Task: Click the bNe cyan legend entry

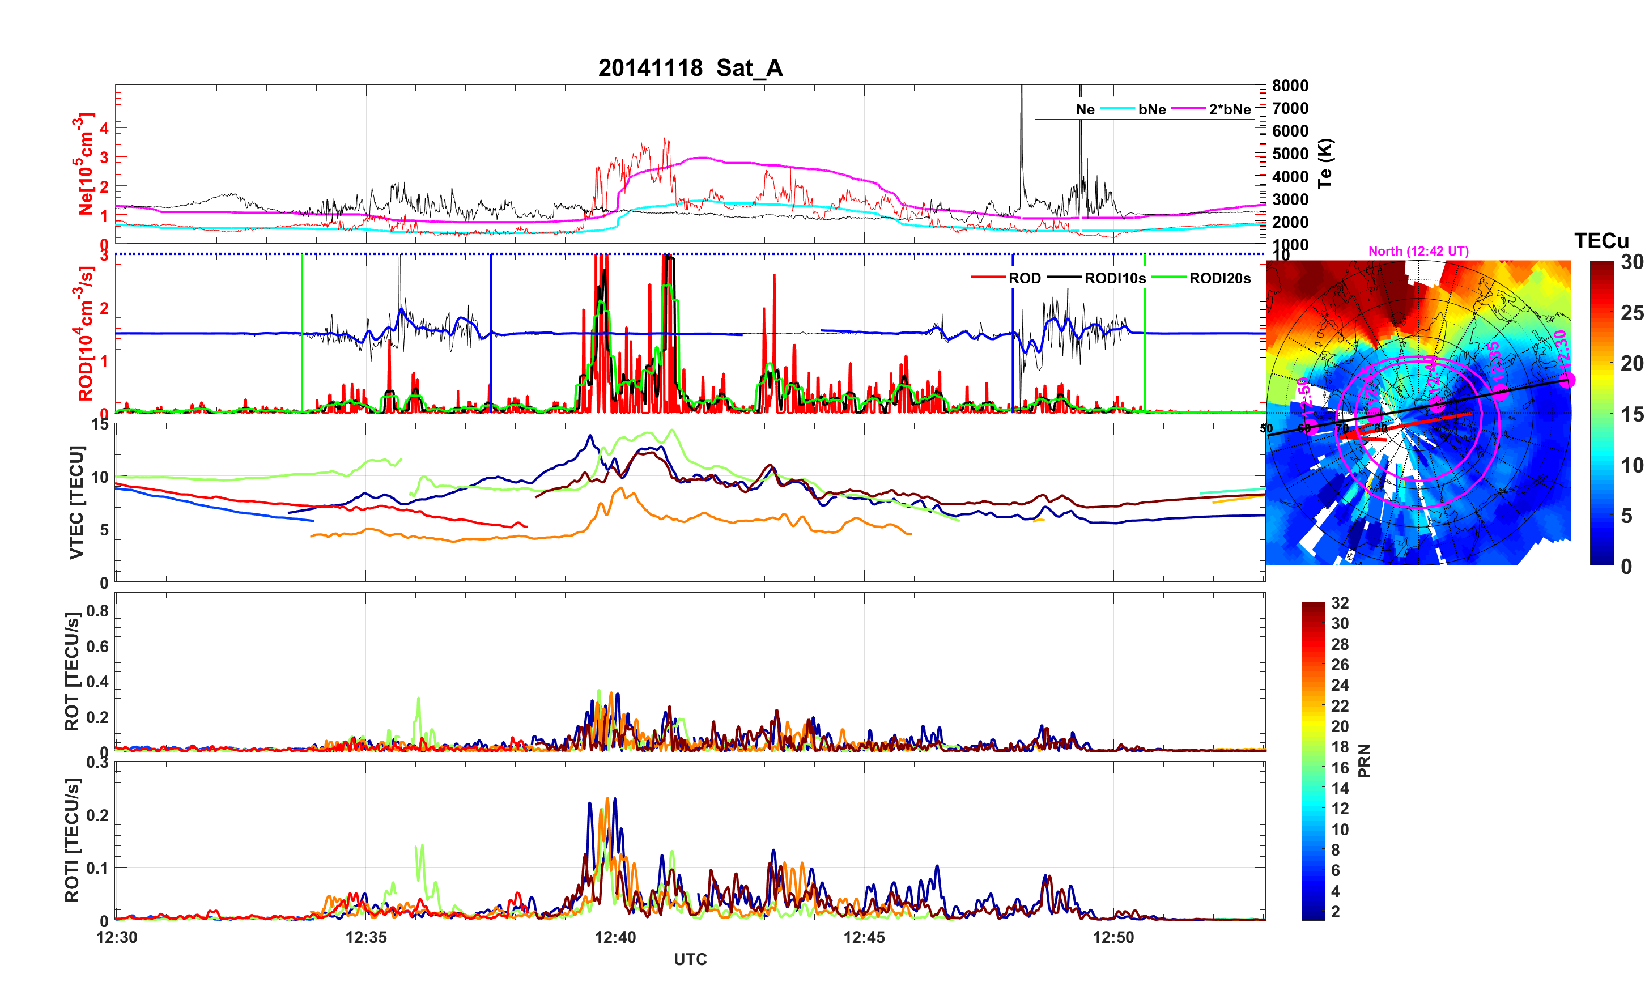Action: pyautogui.click(x=1151, y=109)
